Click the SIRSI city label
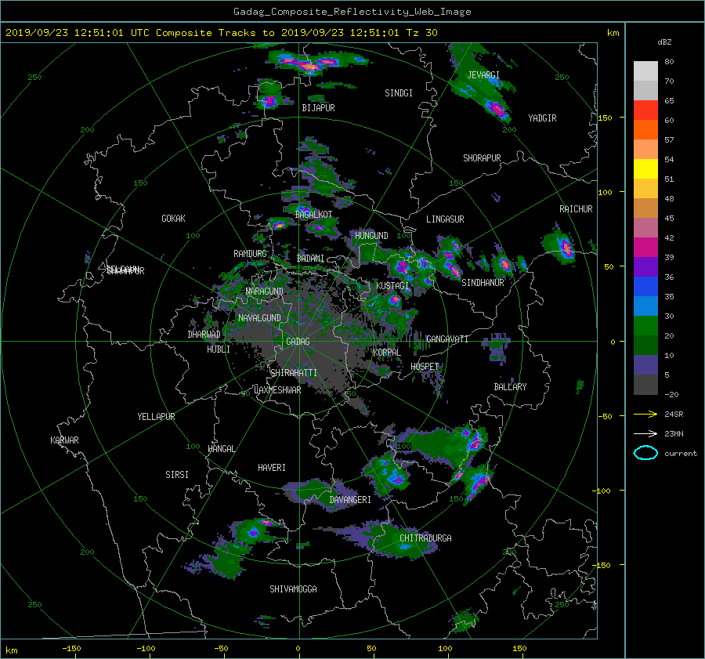Screen dimensions: 705x659 [x=177, y=475]
